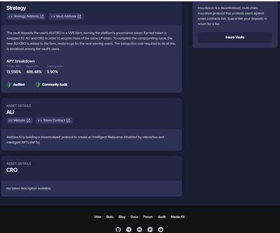Click the Trading APR label
This screenshot has width=280, height=233.
(x=55, y=66)
